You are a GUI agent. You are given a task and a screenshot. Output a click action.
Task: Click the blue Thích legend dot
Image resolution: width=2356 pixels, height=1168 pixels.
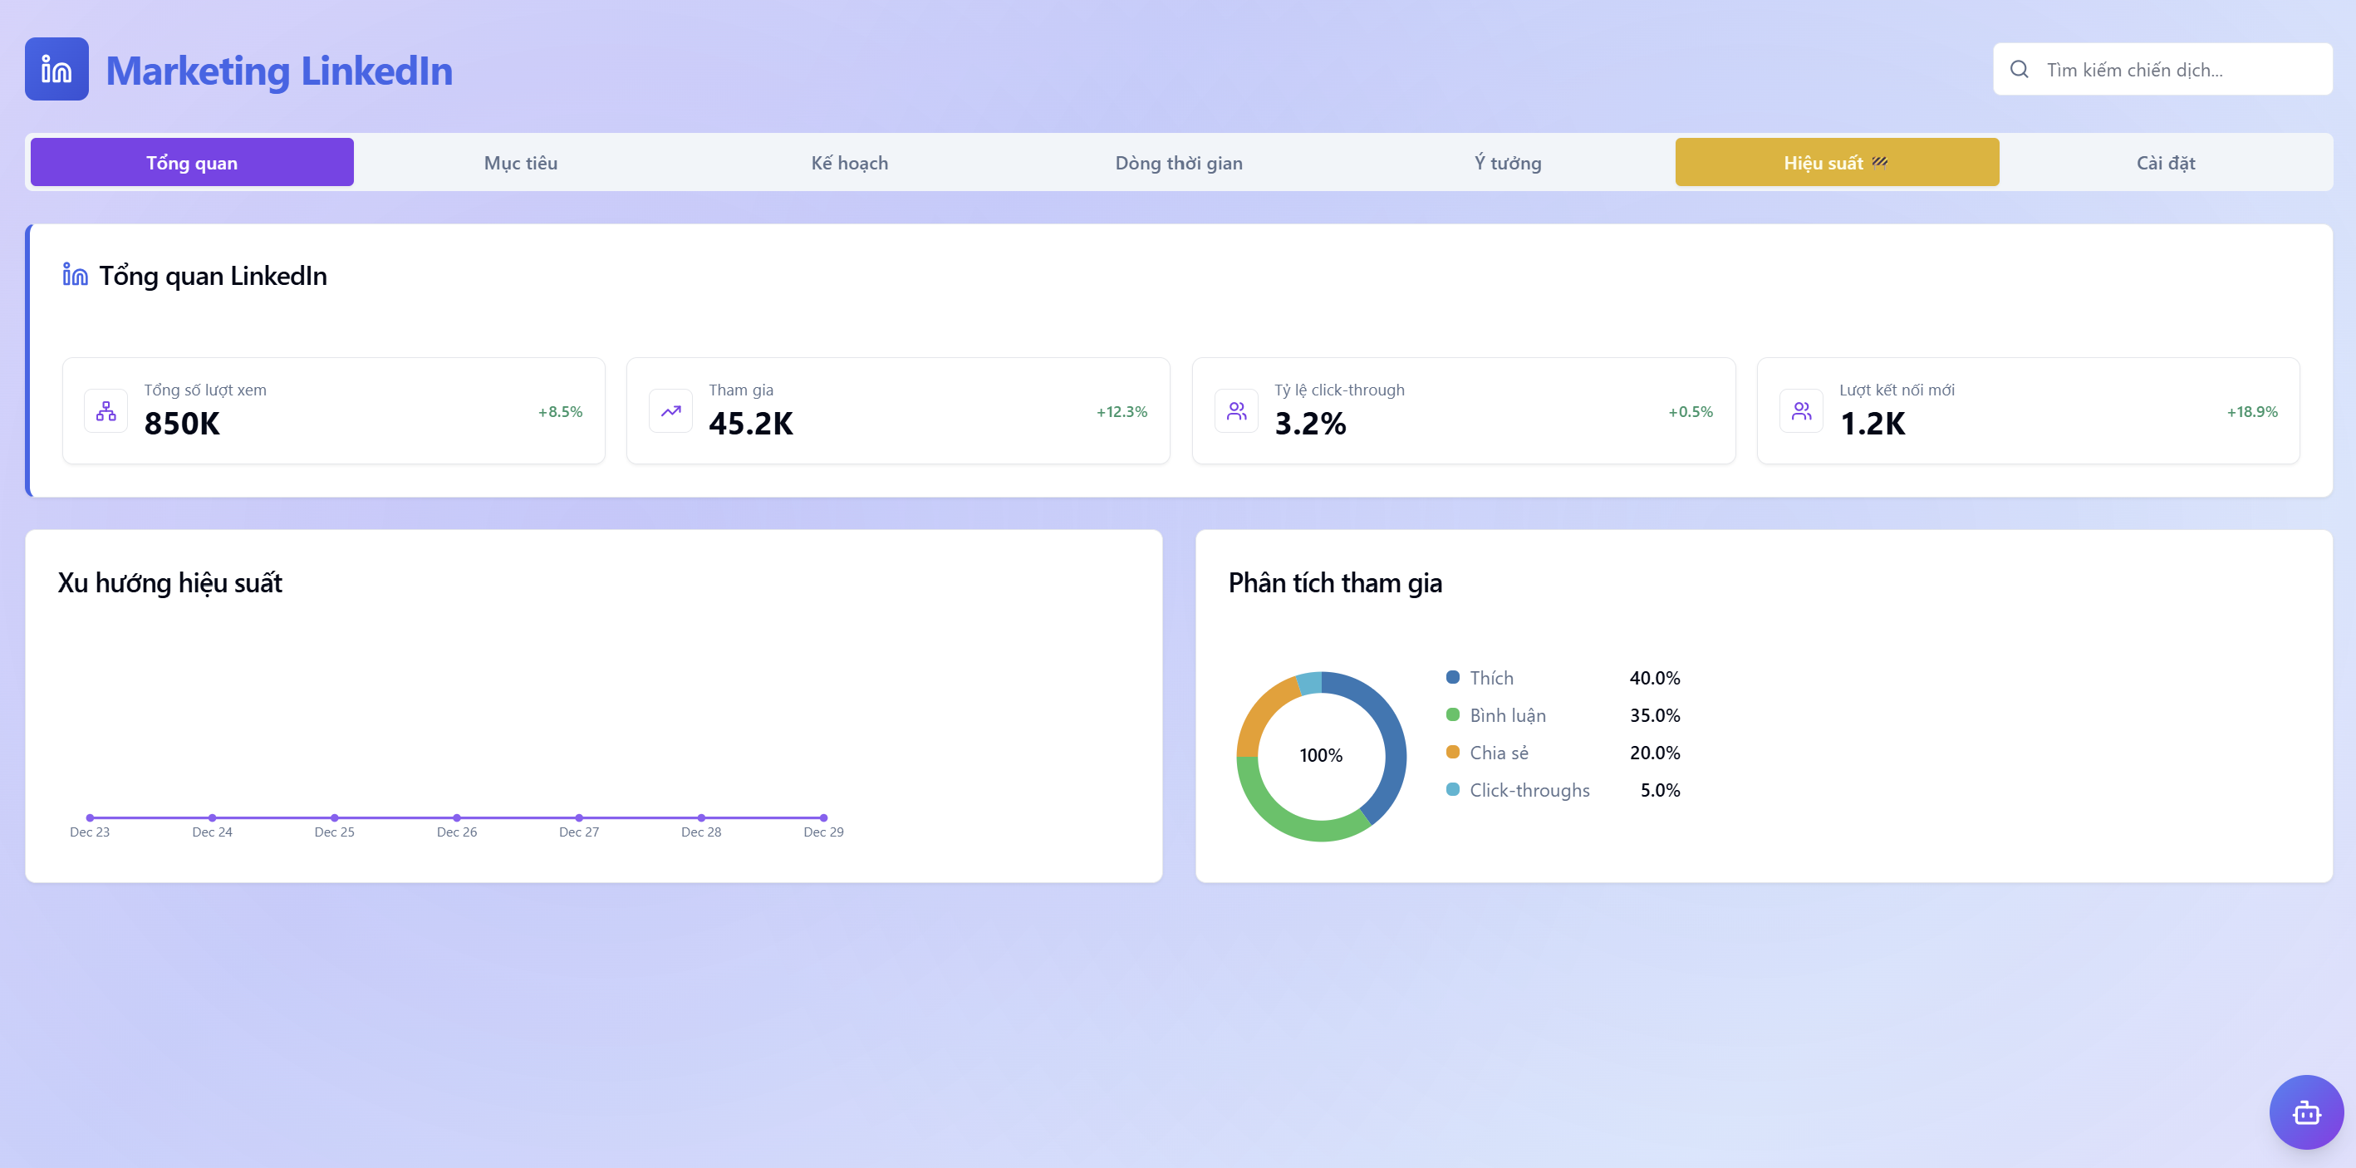tap(1452, 677)
